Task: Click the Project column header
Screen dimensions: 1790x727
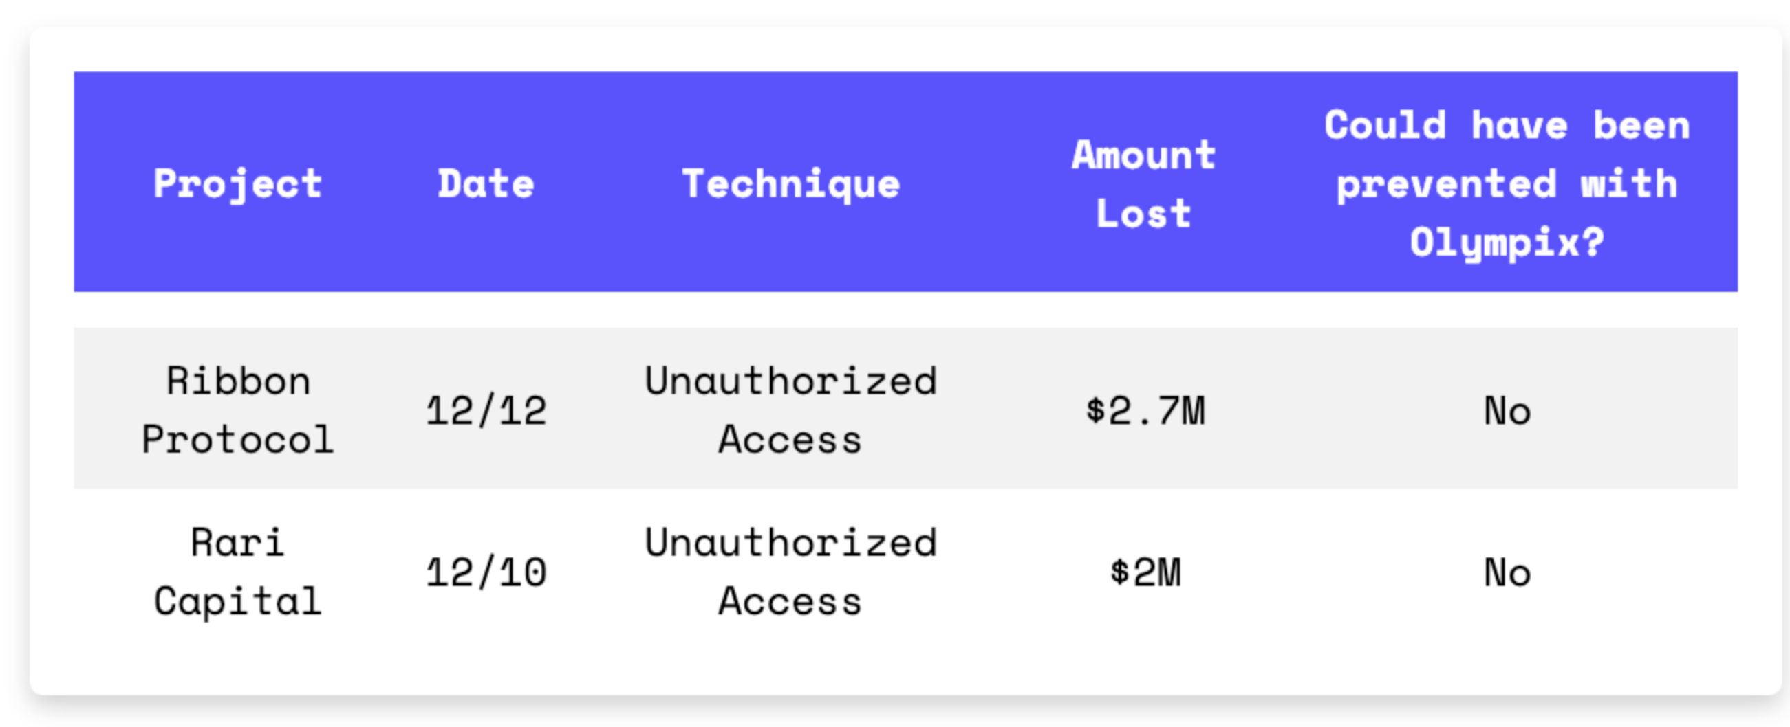Action: 237,184
